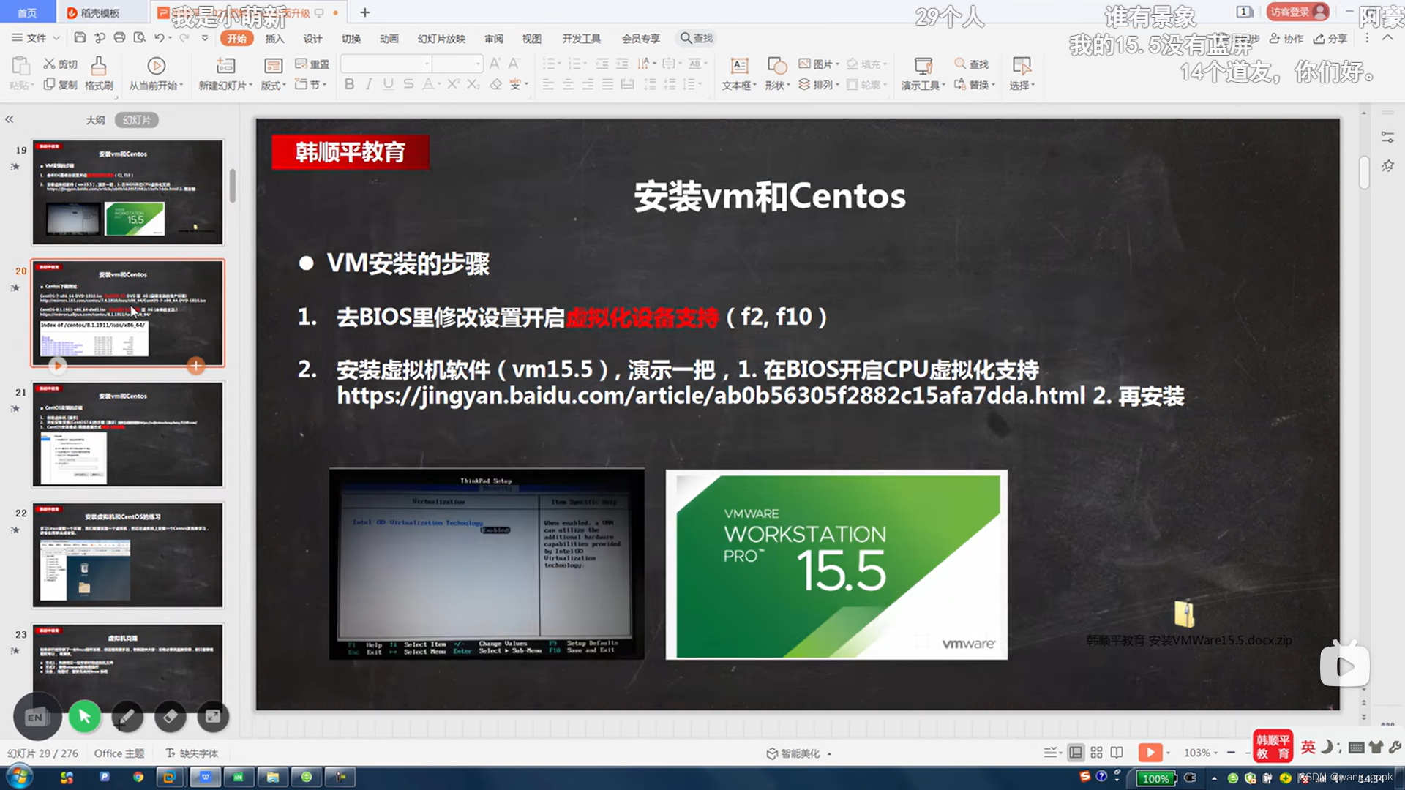Toggle Bold formatting
Screen dimensions: 1405x790
(349, 84)
